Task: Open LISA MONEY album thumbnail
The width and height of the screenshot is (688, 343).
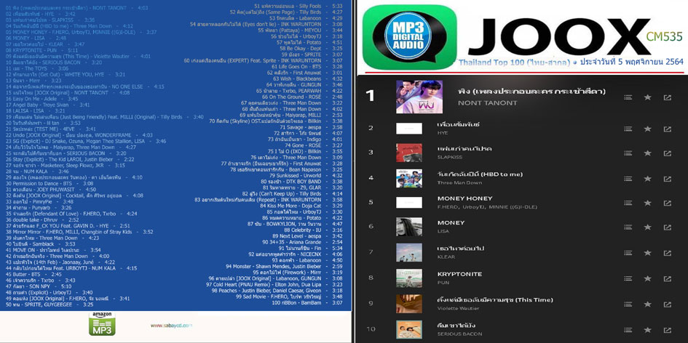Action: [409, 227]
